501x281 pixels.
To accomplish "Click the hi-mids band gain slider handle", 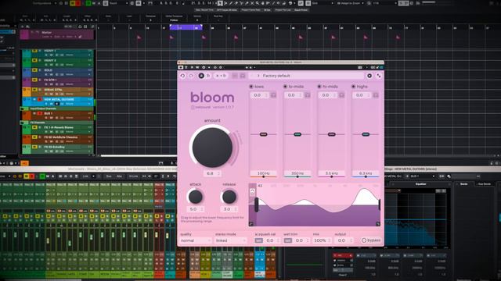I will [x=332, y=134].
